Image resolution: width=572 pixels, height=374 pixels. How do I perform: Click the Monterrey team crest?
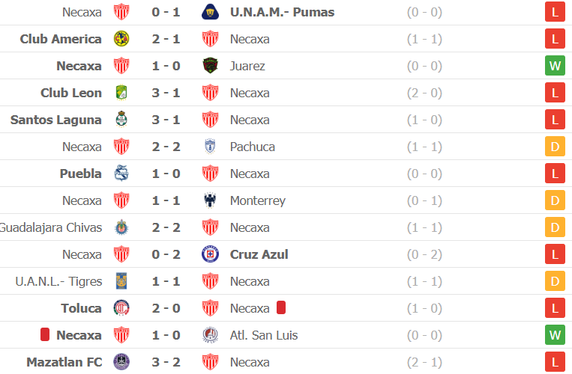tap(210, 200)
